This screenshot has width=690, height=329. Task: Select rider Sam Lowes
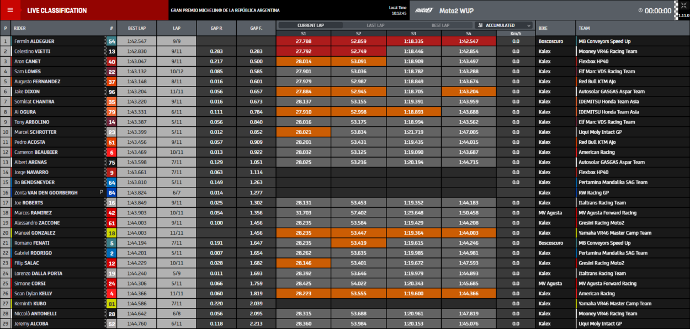coord(27,72)
